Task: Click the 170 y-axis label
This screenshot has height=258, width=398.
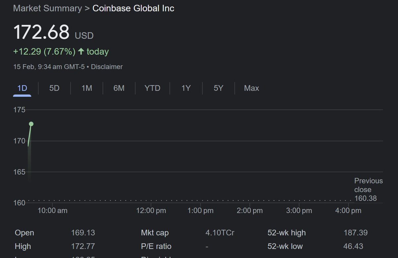Action: point(20,141)
